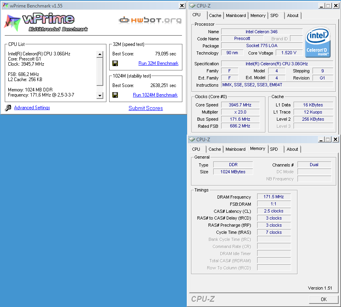The height and width of the screenshot is (307, 341).
Task: Open About tab in top CPU-Z window
Action: [292, 15]
